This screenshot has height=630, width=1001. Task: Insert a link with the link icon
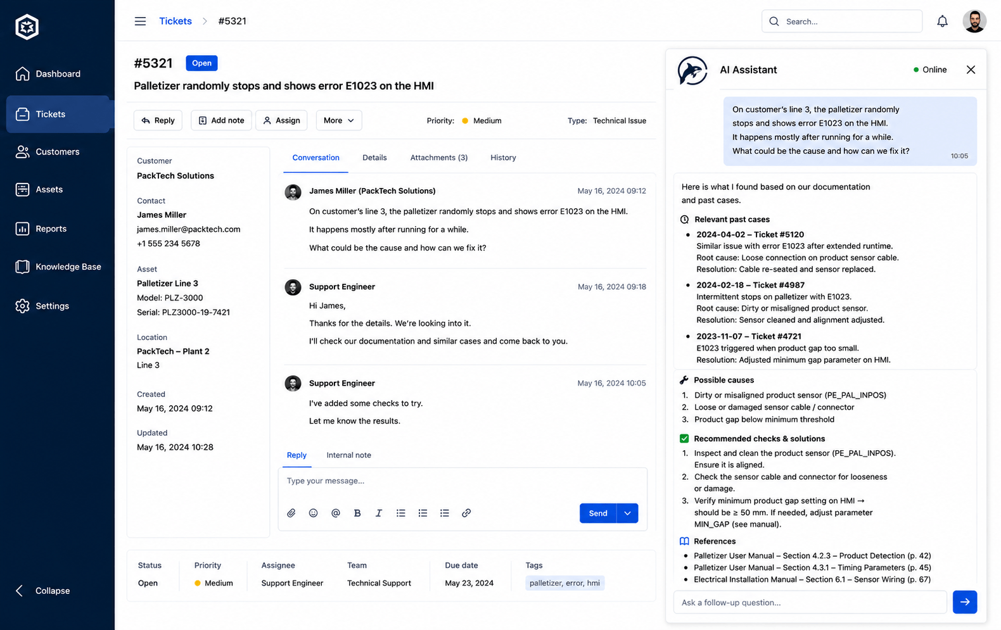pyautogui.click(x=466, y=513)
